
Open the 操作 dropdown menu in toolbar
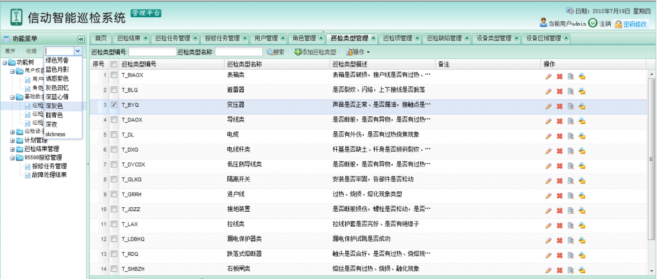coord(358,52)
